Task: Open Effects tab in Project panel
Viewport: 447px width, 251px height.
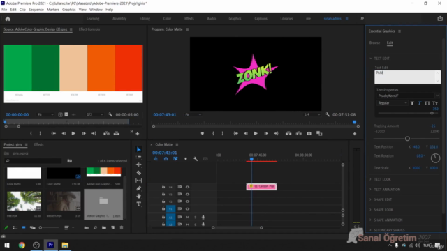Action: [x=39, y=144]
